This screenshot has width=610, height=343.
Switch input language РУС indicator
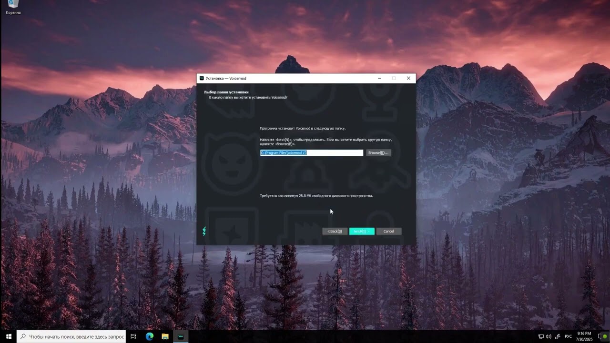tap(568, 337)
